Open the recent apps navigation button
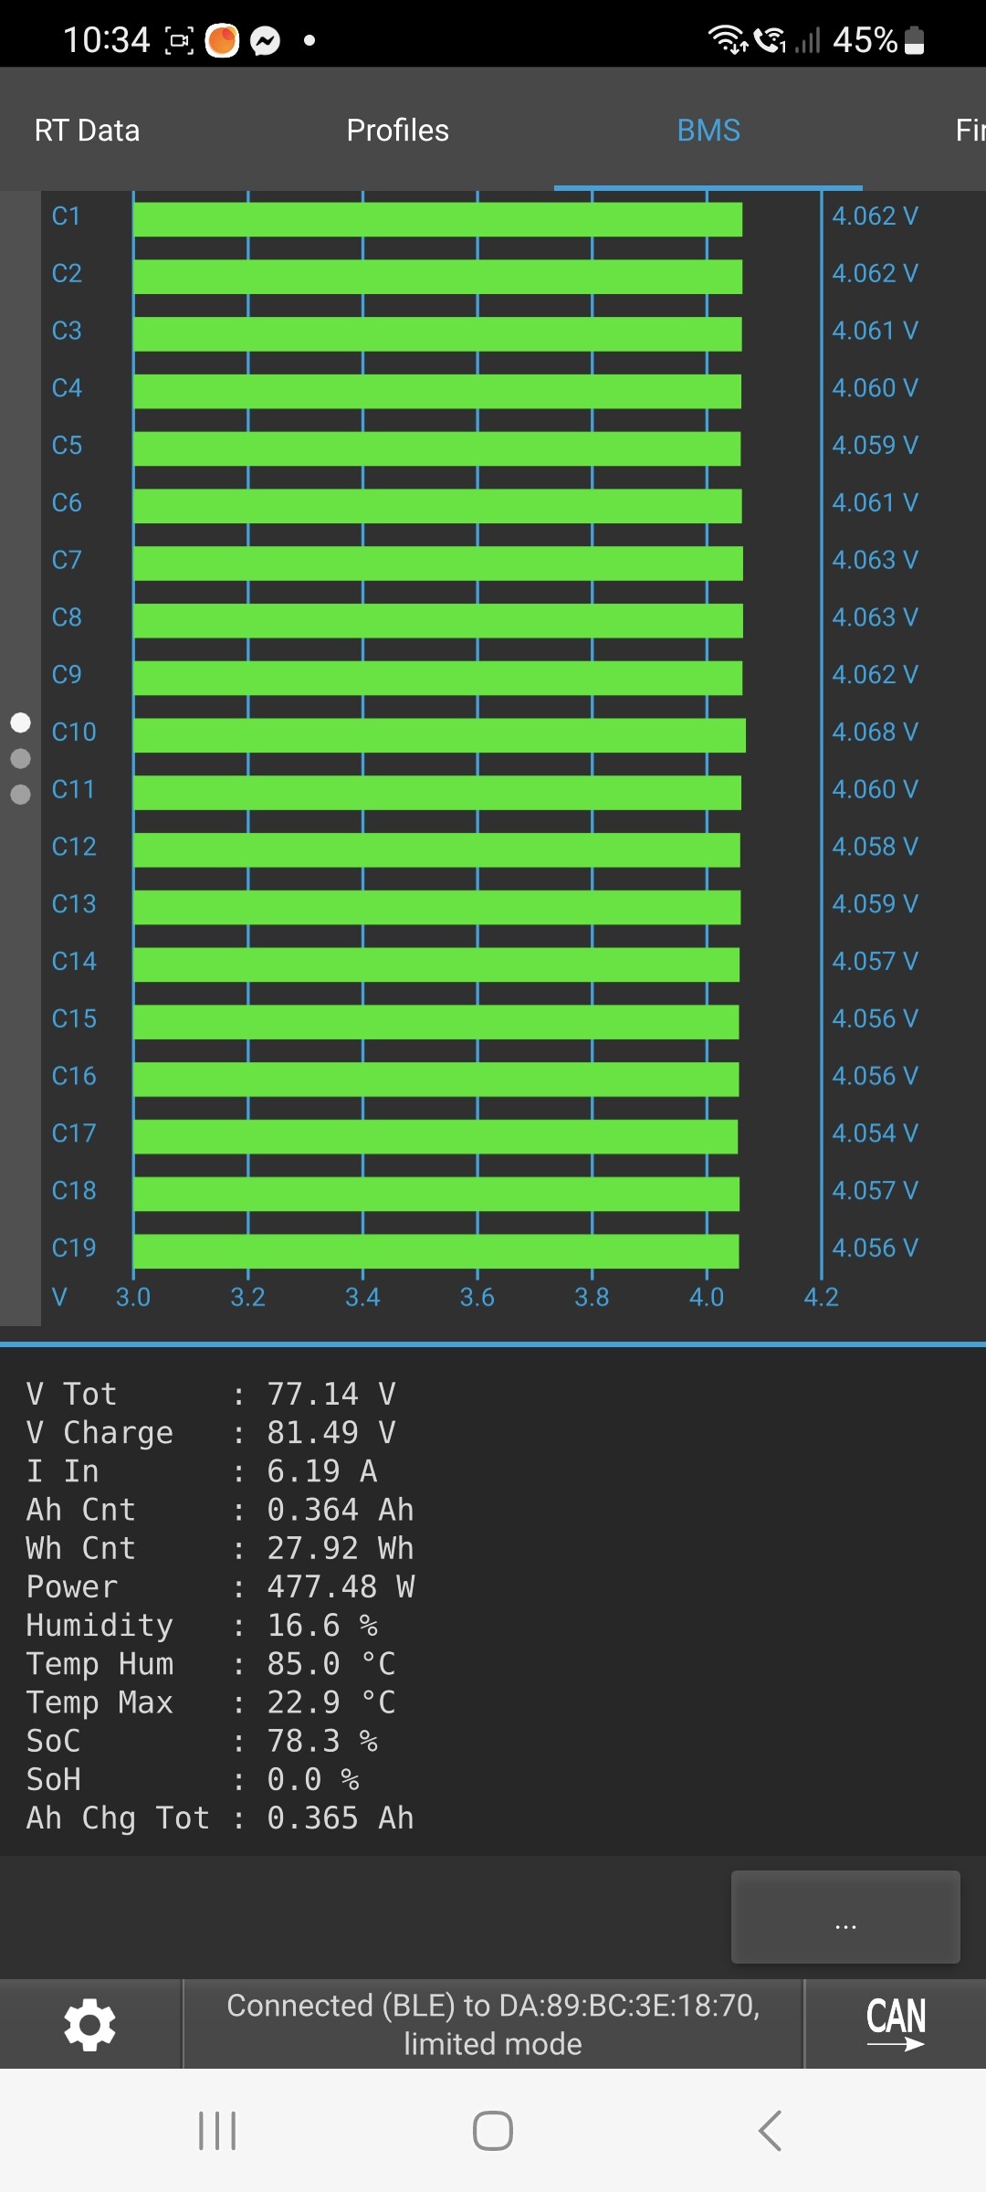The image size is (986, 2192). pos(217,2131)
